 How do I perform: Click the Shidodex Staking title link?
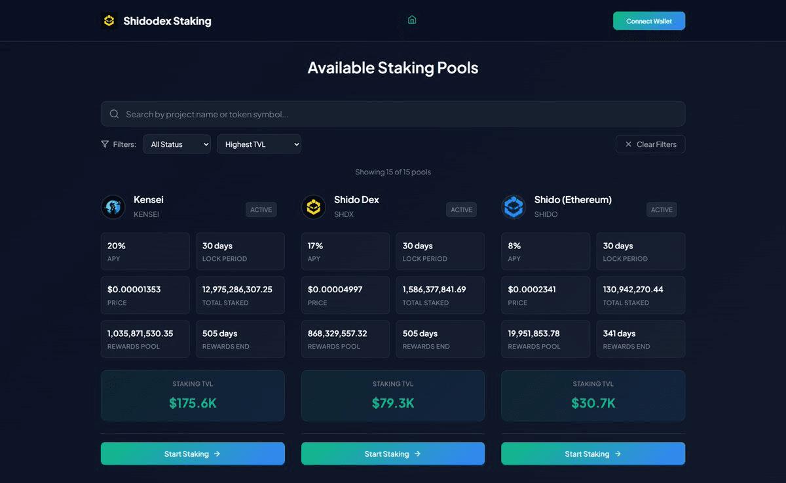click(167, 21)
